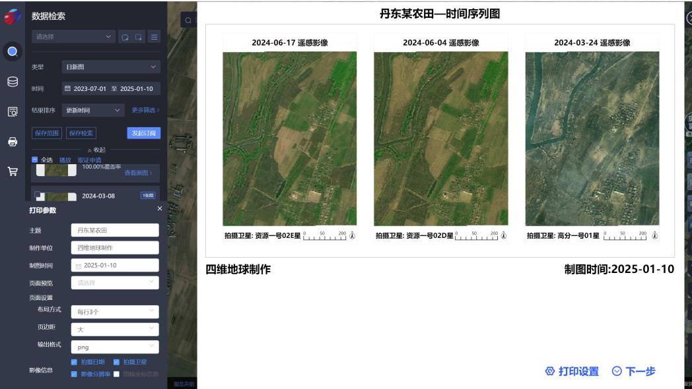Click the 打印设置 print settings link
This screenshot has width=692, height=389.
tap(573, 371)
